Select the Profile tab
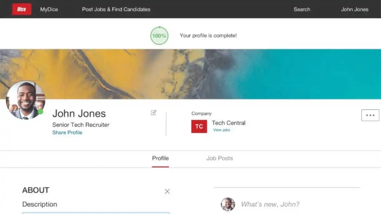The image size is (381, 214). 160,158
